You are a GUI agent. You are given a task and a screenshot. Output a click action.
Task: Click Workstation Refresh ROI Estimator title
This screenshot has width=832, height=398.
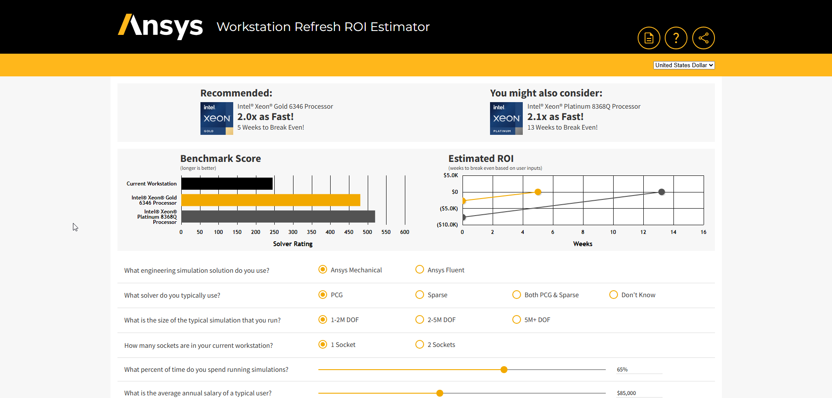coord(323,27)
